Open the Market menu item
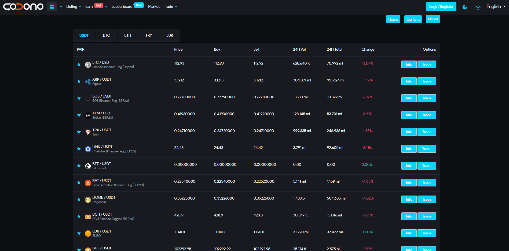The height and width of the screenshot is (251, 509). pos(154,6)
